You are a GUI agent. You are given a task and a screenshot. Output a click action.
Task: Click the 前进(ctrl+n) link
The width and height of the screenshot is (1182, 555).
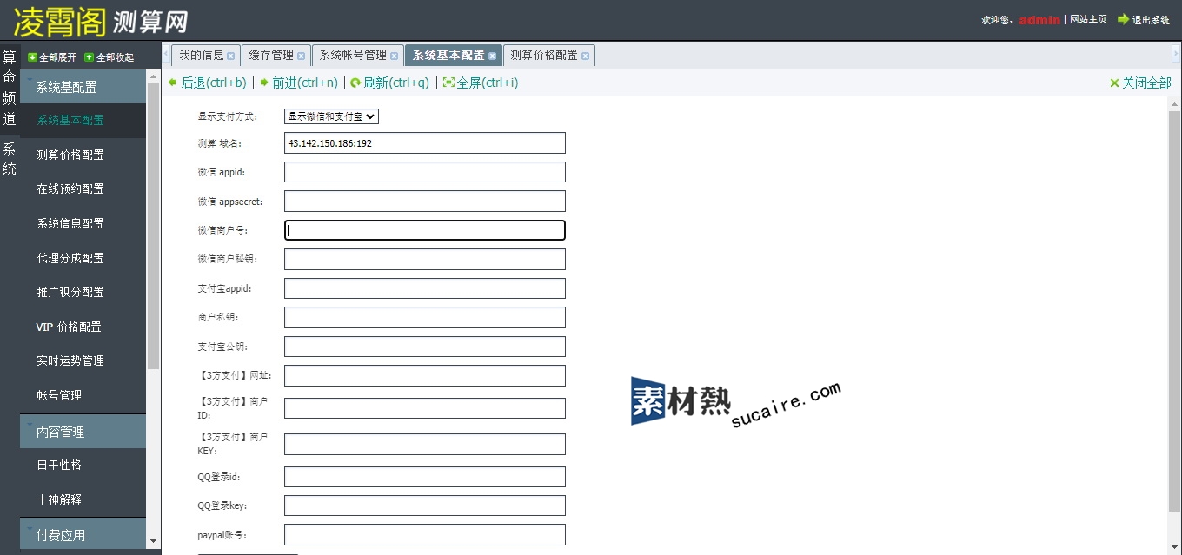(305, 83)
